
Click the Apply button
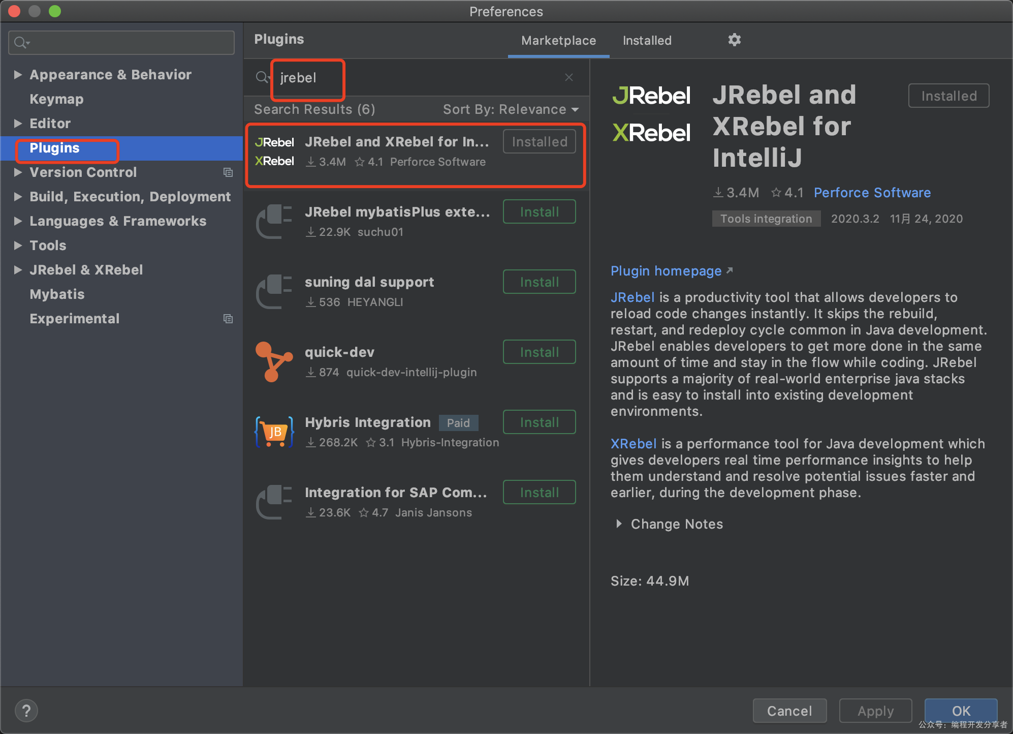(875, 711)
